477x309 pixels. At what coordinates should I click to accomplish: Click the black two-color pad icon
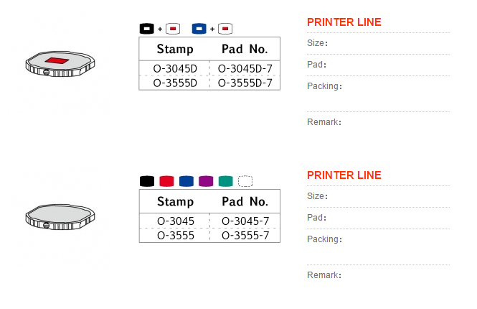tap(147, 29)
